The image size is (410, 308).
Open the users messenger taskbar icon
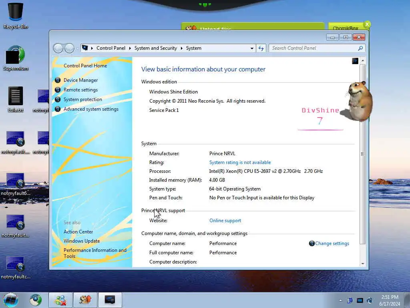(60, 300)
